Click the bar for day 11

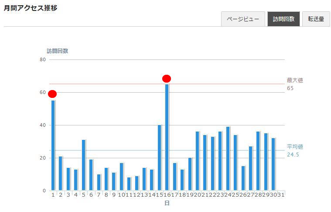pyautogui.click(x=129, y=184)
